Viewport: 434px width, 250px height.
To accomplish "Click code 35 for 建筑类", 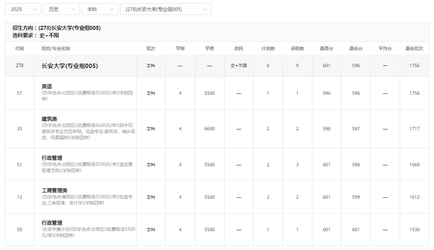I will [19, 129].
